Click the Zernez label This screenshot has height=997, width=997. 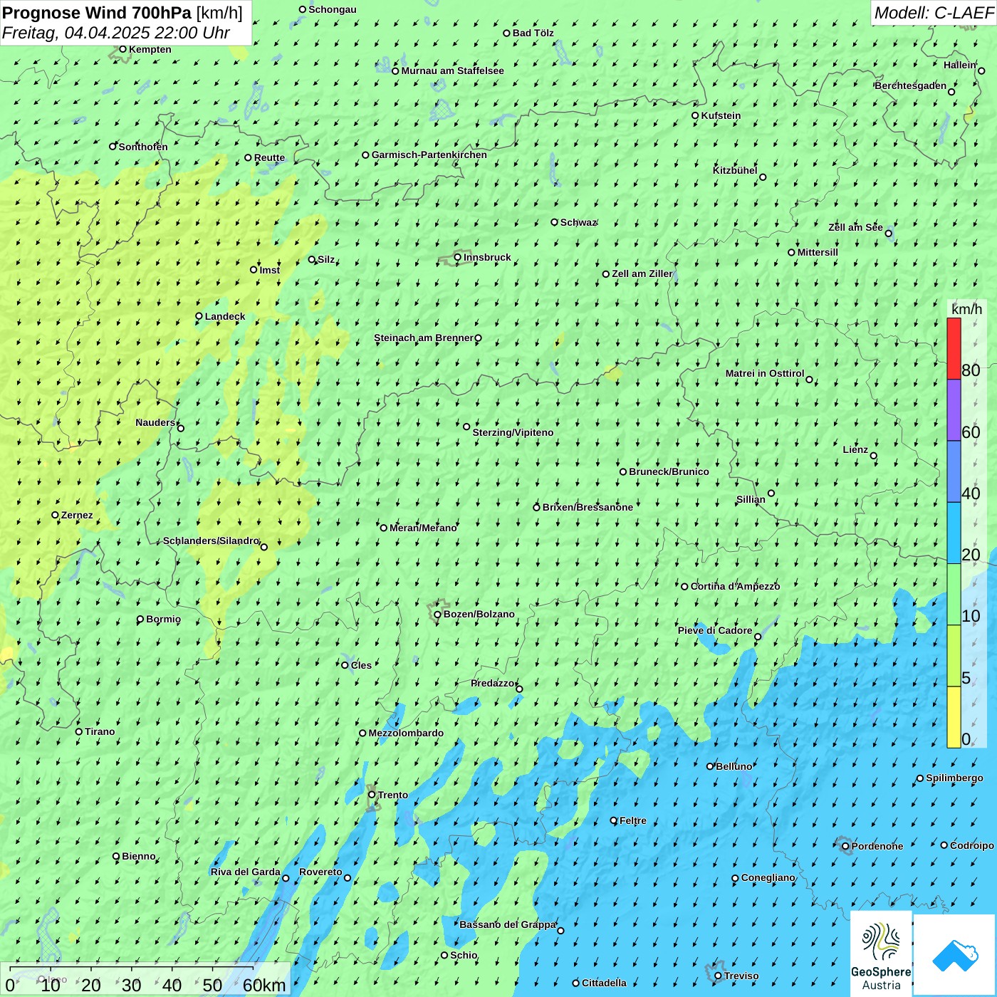77,515
